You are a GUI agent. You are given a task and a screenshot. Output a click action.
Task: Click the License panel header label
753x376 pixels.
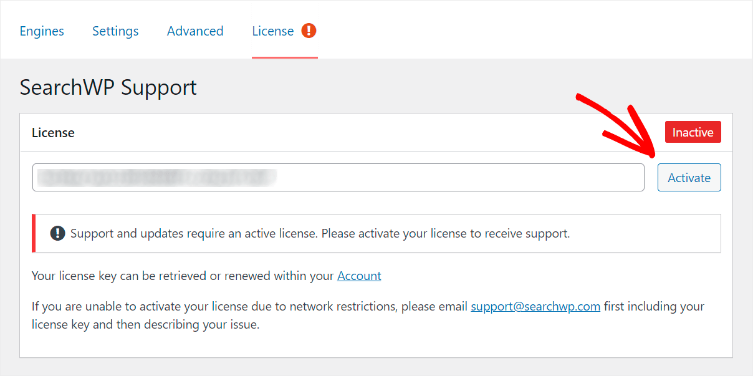tap(53, 133)
